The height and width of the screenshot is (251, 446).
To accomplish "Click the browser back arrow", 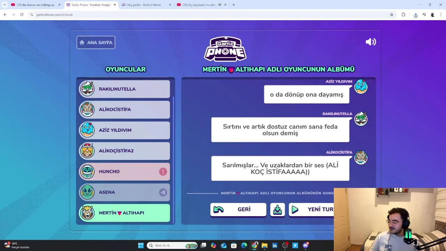I will [x=5, y=15].
